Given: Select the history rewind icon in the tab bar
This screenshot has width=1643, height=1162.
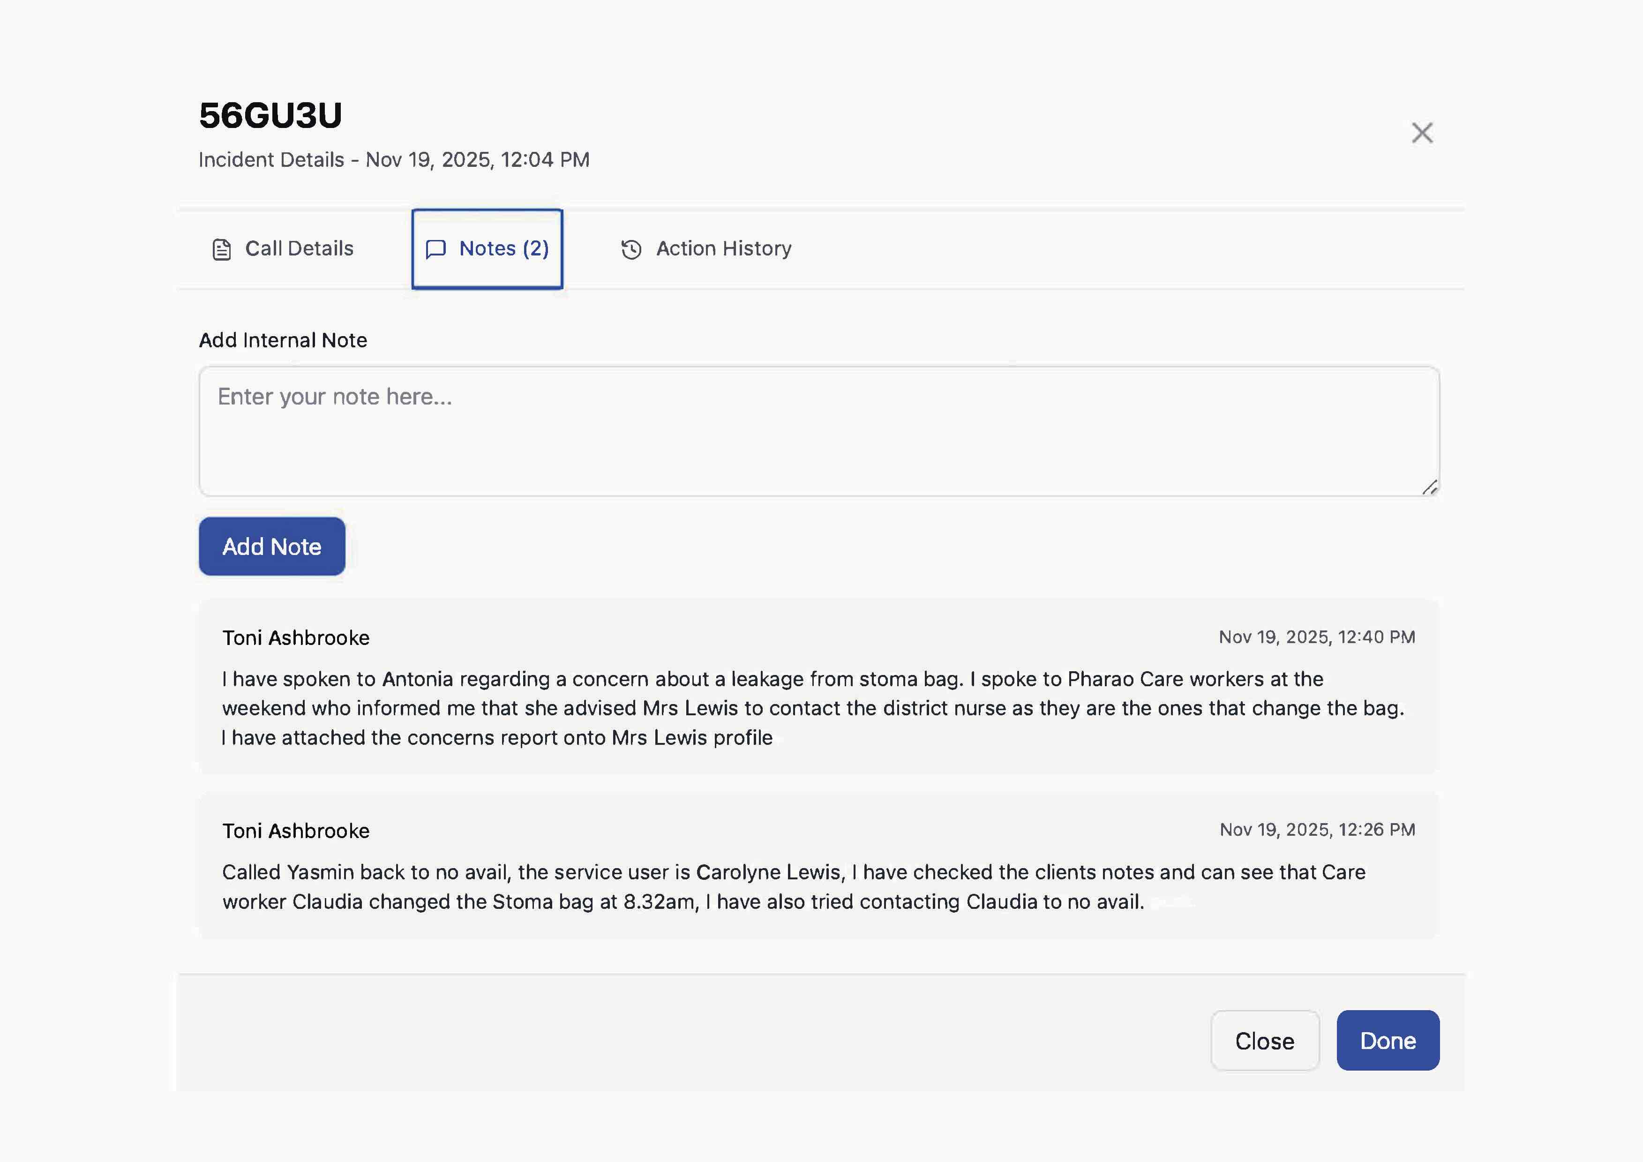Looking at the screenshot, I should pos(630,248).
